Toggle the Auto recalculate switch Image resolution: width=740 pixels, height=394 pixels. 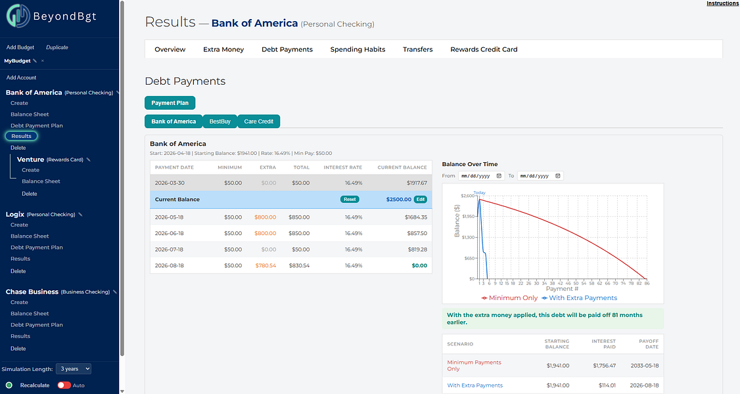coord(64,385)
